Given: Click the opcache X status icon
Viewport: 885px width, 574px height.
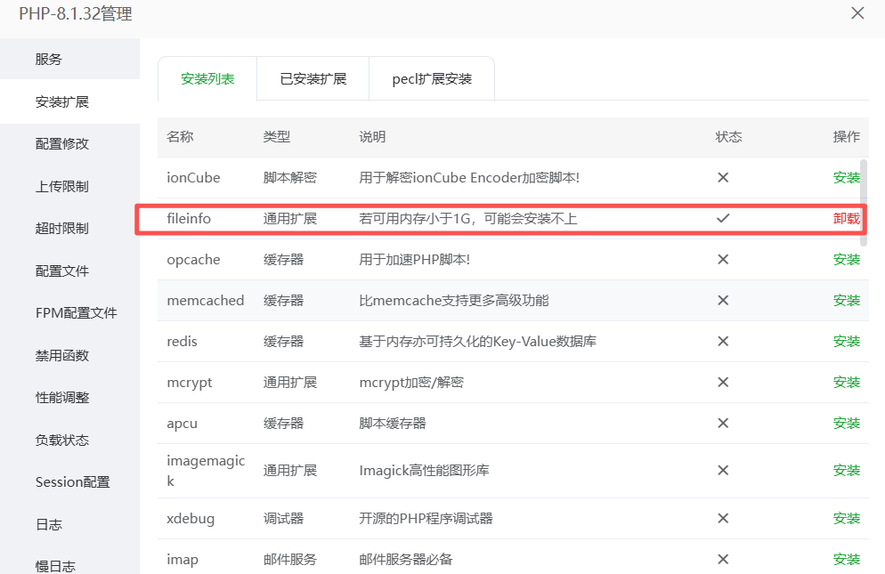Looking at the screenshot, I should pyautogui.click(x=723, y=259).
